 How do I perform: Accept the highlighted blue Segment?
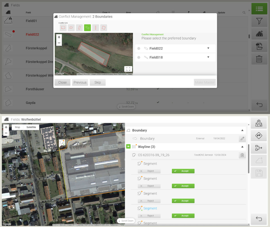click(183, 216)
